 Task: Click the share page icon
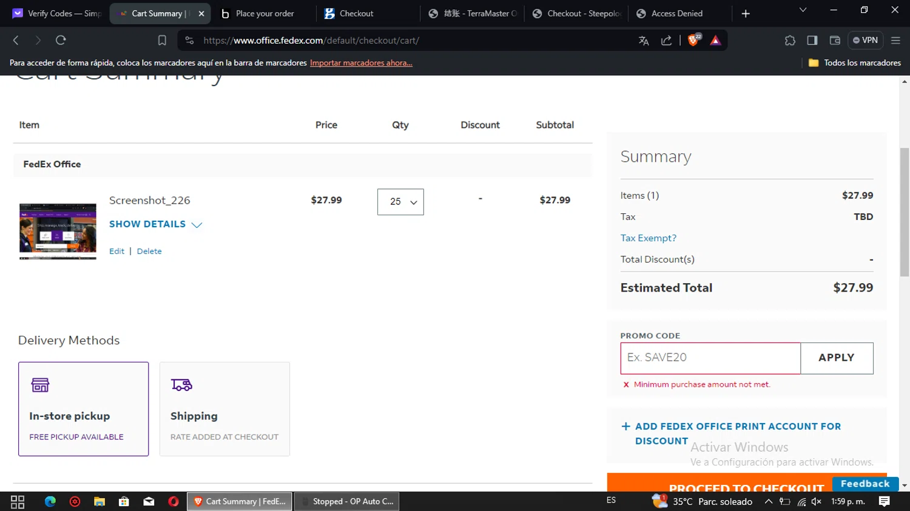point(666,41)
